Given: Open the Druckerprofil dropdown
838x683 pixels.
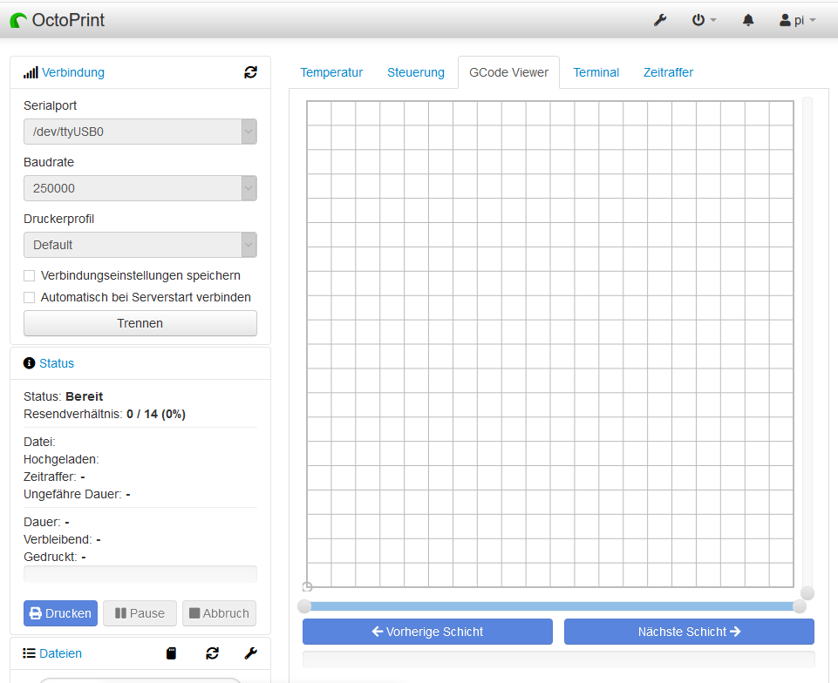Looking at the screenshot, I should pos(140,245).
